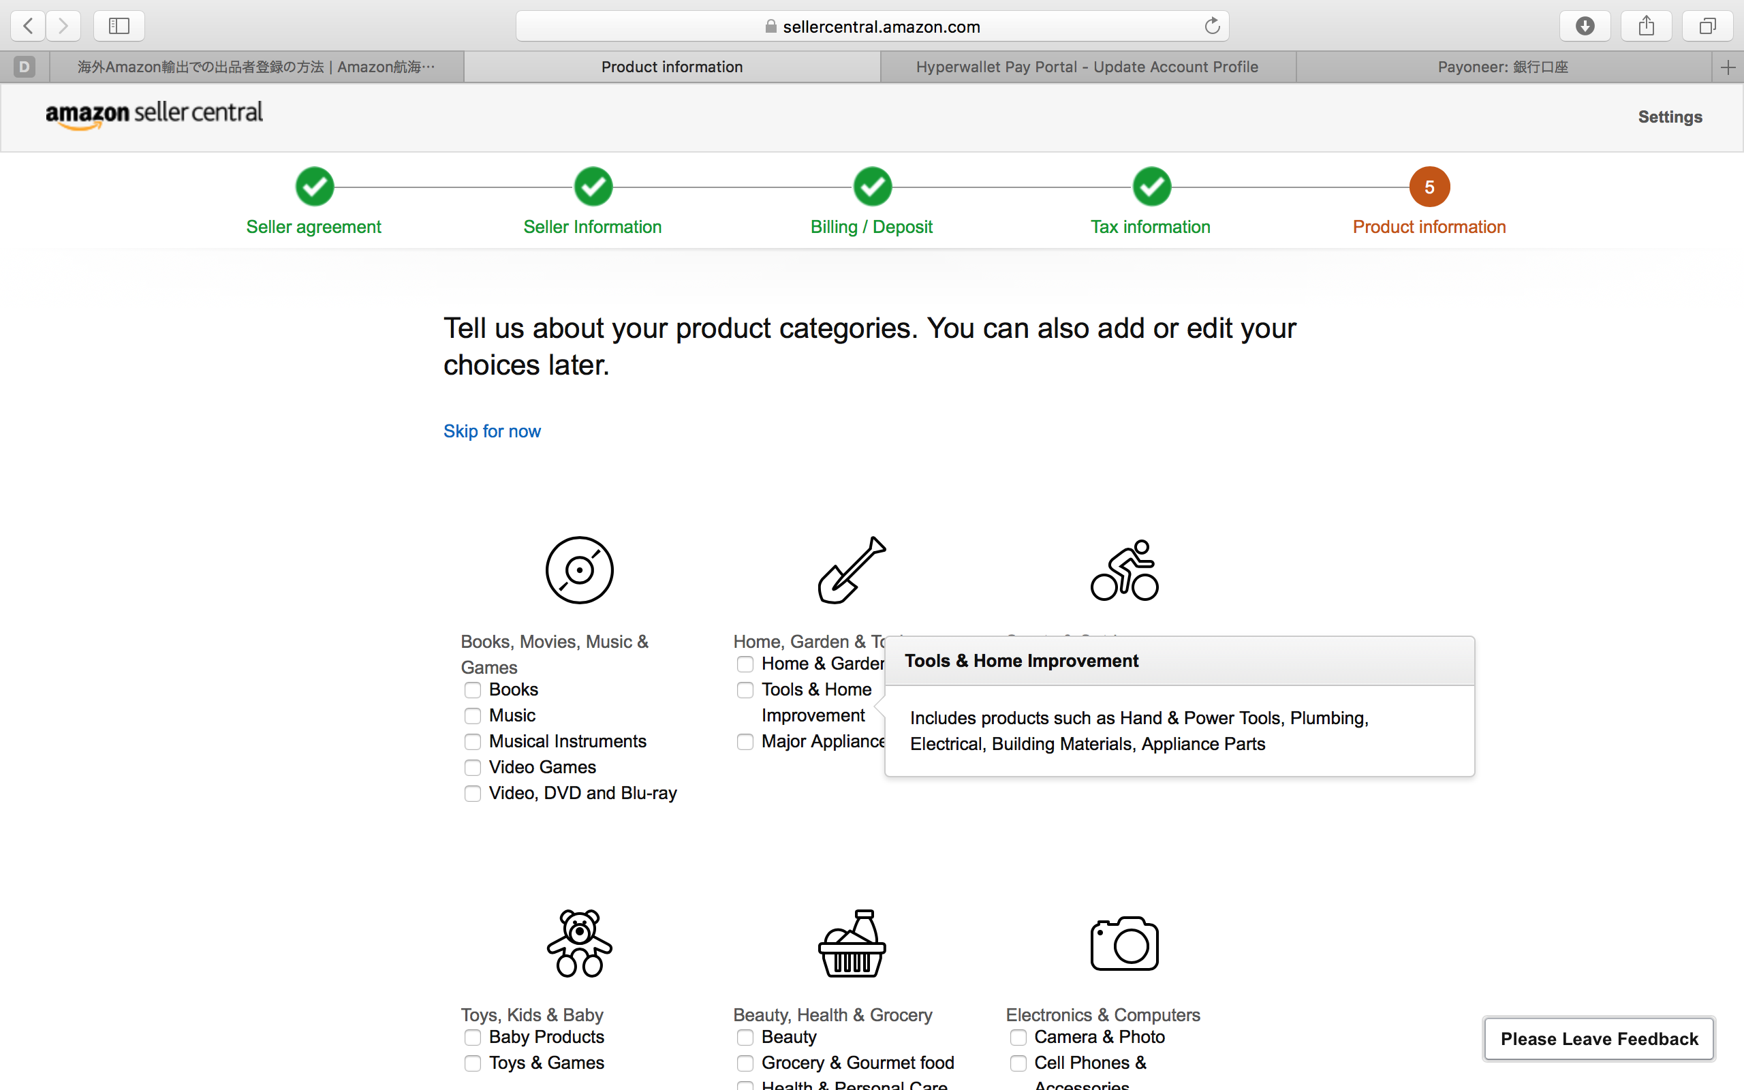Switch to the Payoneer 銀行口座 tab
The image size is (1744, 1090).
(1504, 67)
